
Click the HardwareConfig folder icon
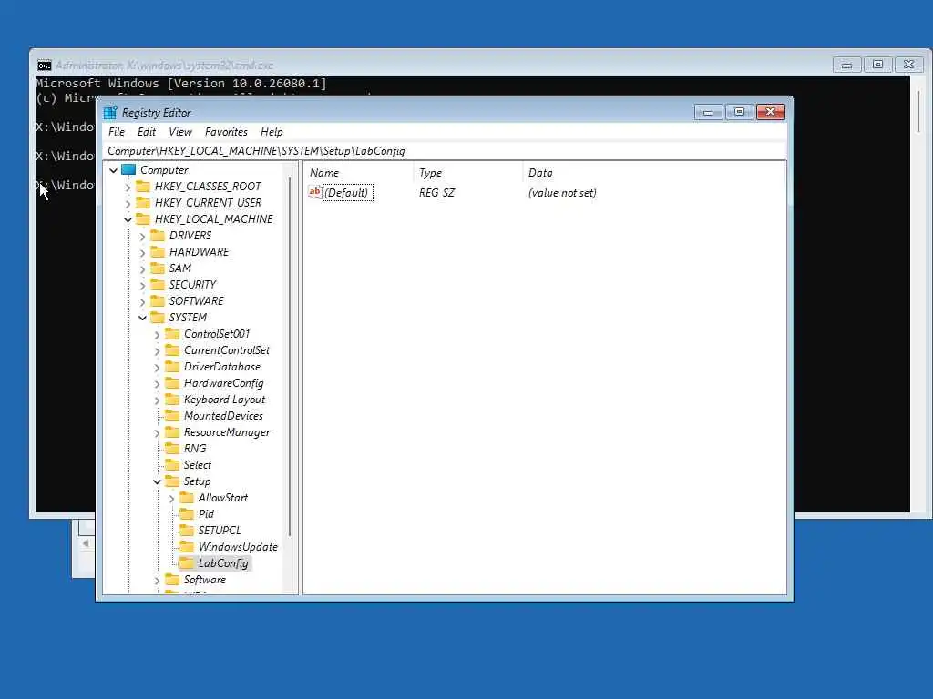(172, 383)
